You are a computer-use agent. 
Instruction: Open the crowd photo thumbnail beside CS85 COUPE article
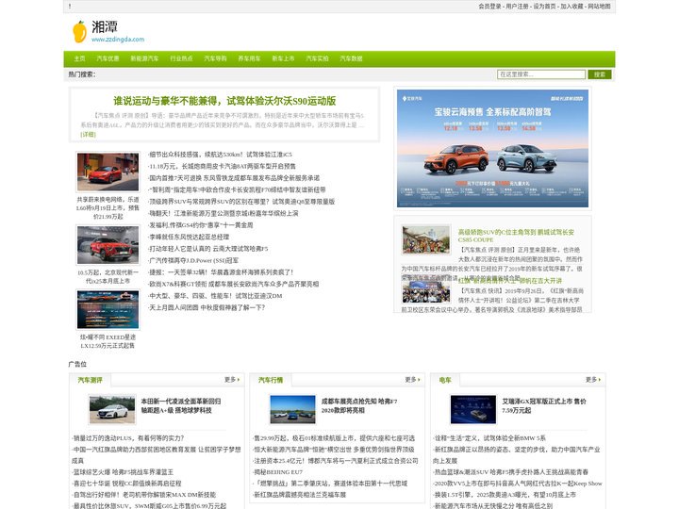coord(426,239)
